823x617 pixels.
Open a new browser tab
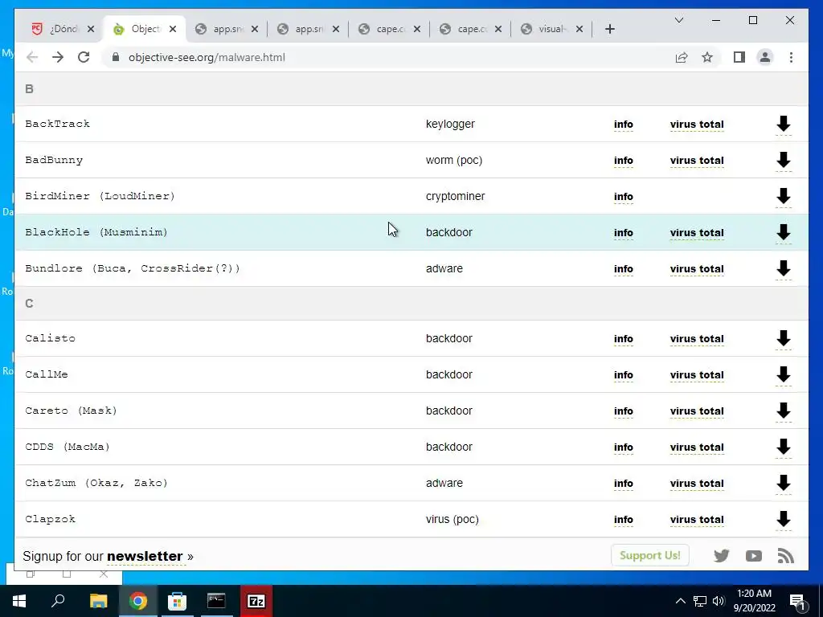[609, 29]
